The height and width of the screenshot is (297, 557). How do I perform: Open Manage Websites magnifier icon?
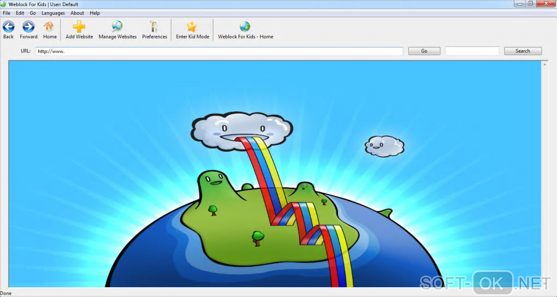tap(117, 27)
